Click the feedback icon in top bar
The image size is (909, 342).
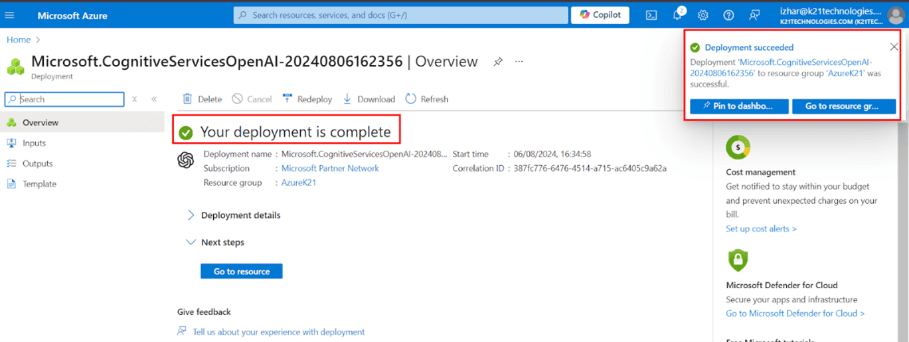point(754,15)
